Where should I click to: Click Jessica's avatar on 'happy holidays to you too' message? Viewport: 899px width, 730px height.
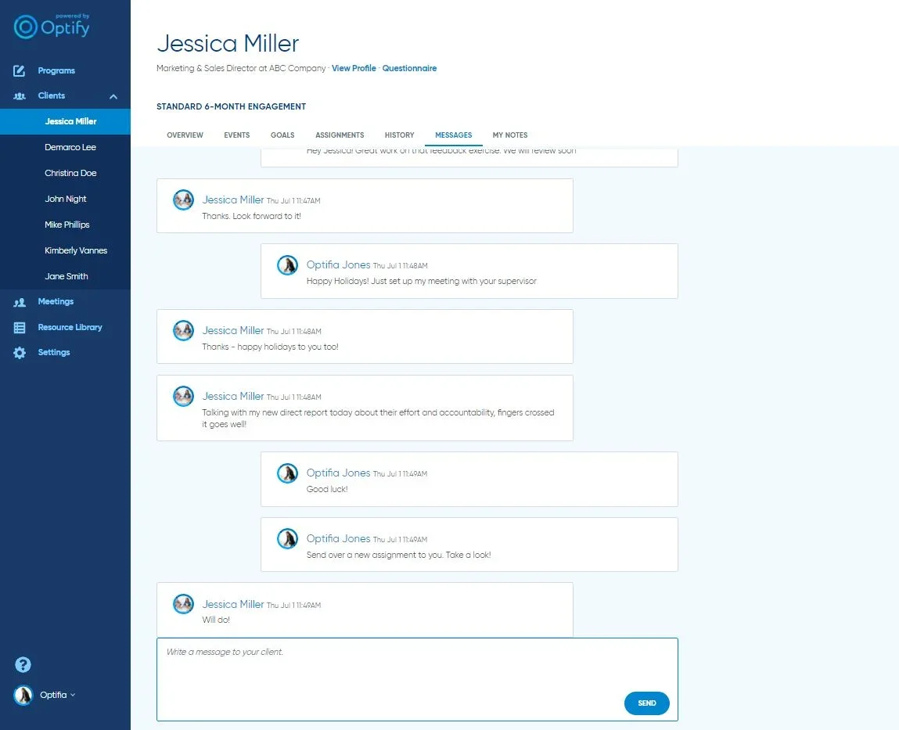tap(183, 331)
